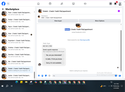125x92 pixels.
Task: Open the account profile menu
Action: [x=120, y=4]
